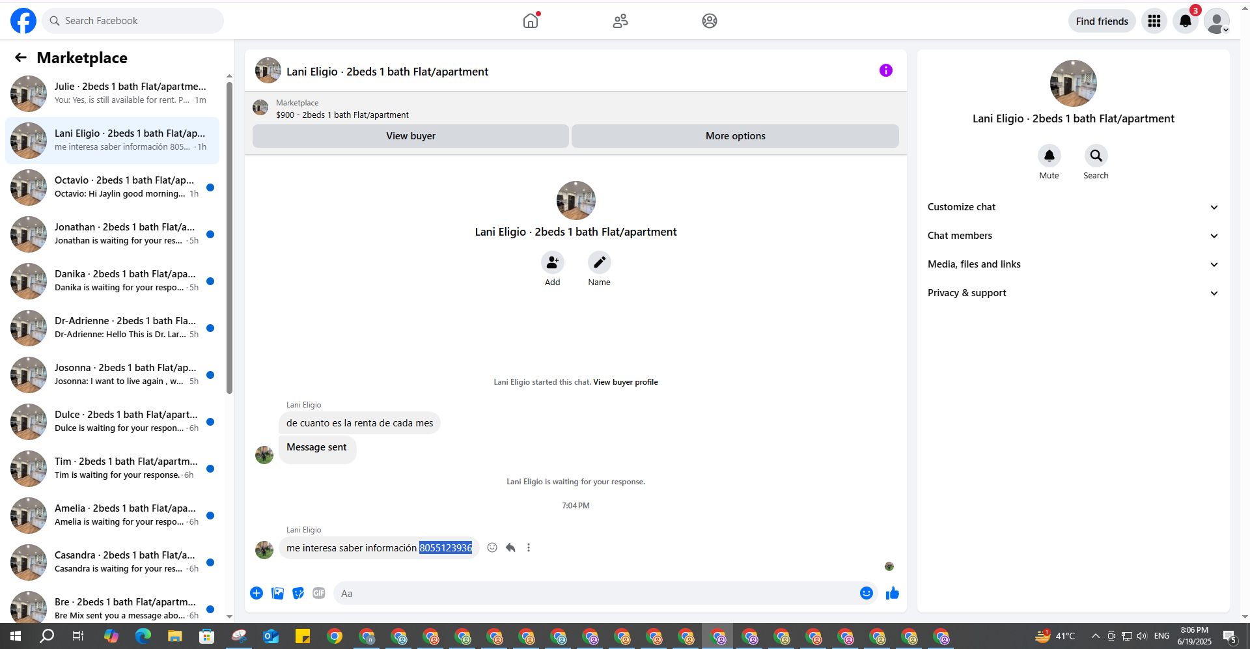Click the Facebook logo
This screenshot has width=1250, height=649.
click(x=23, y=21)
